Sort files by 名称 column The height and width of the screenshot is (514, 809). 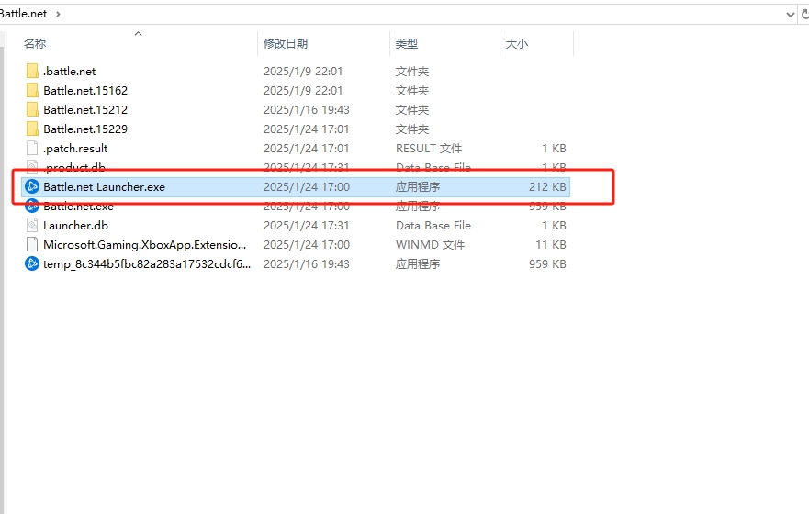coord(35,44)
